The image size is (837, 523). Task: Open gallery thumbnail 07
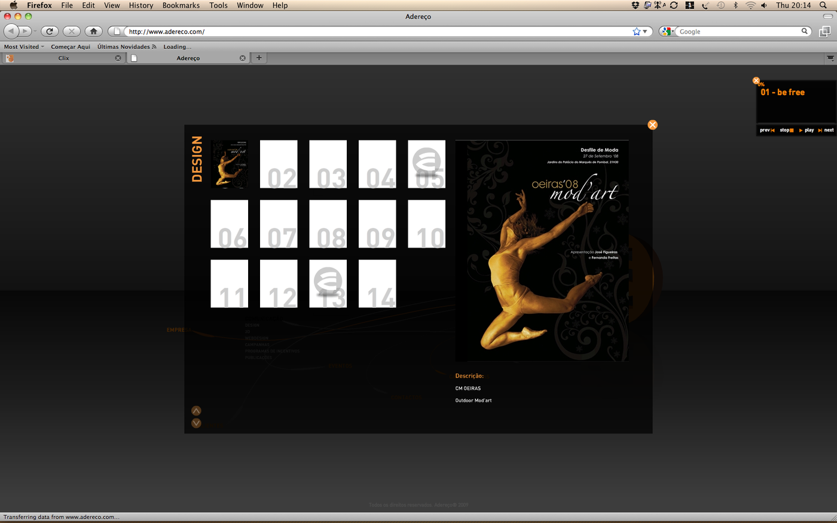coord(279,224)
